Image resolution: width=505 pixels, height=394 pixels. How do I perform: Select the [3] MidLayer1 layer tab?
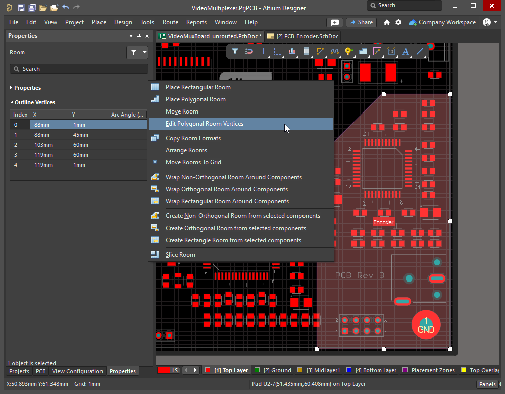click(x=319, y=370)
